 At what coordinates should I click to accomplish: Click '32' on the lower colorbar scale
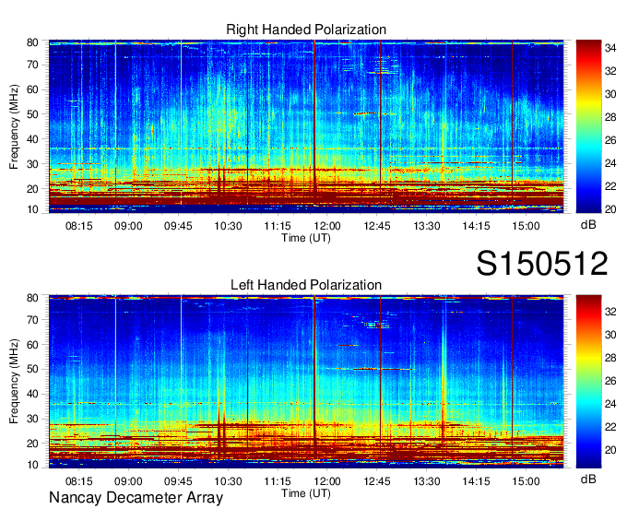[x=610, y=312]
